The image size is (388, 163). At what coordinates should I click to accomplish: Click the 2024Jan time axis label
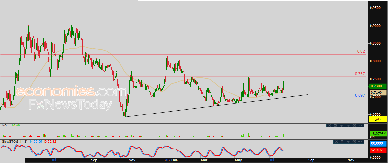tap(172, 160)
